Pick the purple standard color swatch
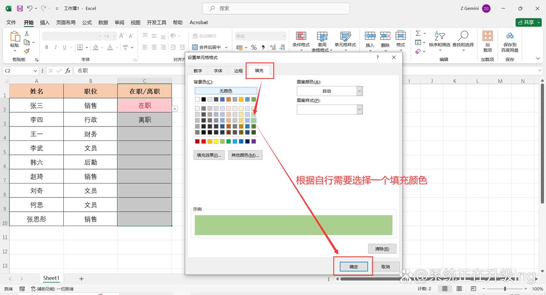 point(254,141)
